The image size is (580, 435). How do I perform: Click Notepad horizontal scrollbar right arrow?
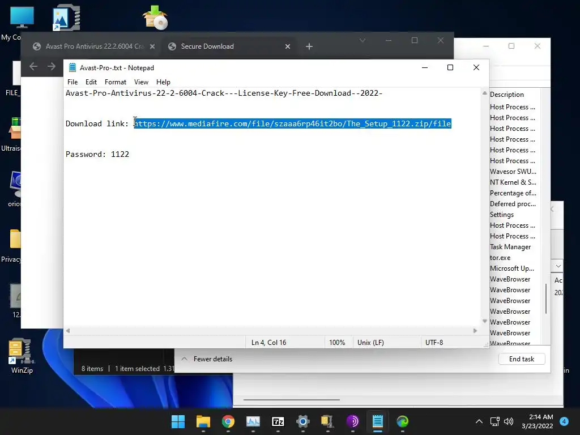click(x=475, y=331)
